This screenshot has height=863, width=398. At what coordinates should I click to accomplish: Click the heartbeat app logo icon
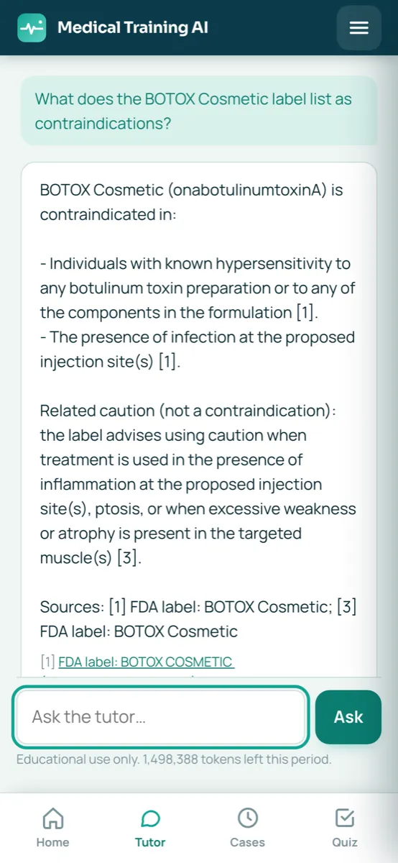[32, 28]
